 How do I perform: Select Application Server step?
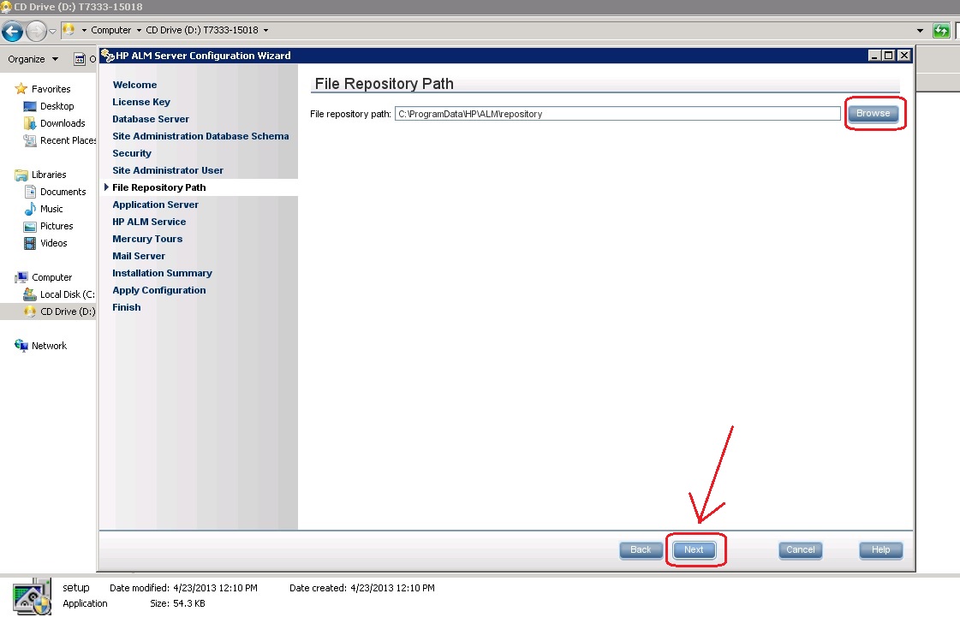coord(156,205)
